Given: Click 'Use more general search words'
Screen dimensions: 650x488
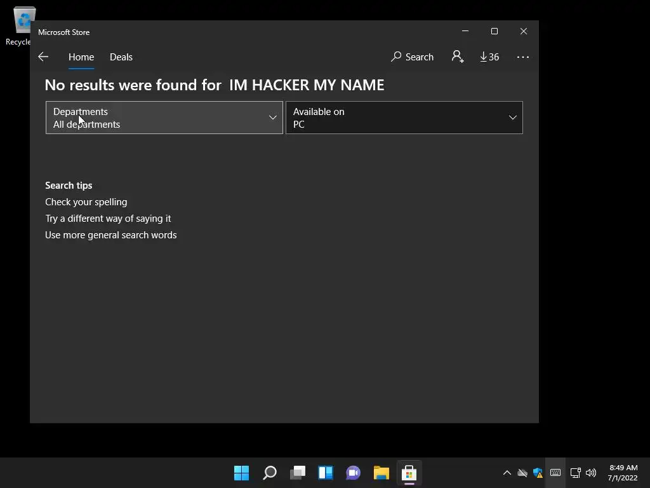Looking at the screenshot, I should coord(110,235).
